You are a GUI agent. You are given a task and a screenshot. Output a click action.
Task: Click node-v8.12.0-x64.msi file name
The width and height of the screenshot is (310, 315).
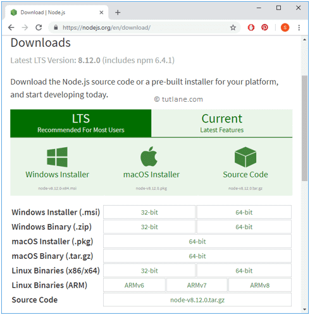click(x=58, y=188)
